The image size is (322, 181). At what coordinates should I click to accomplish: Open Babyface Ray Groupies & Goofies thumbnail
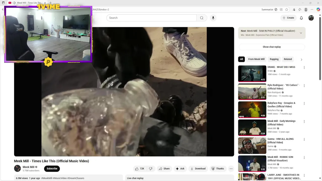252,110
